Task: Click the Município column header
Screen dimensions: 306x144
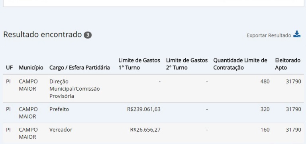Action: 31,68
